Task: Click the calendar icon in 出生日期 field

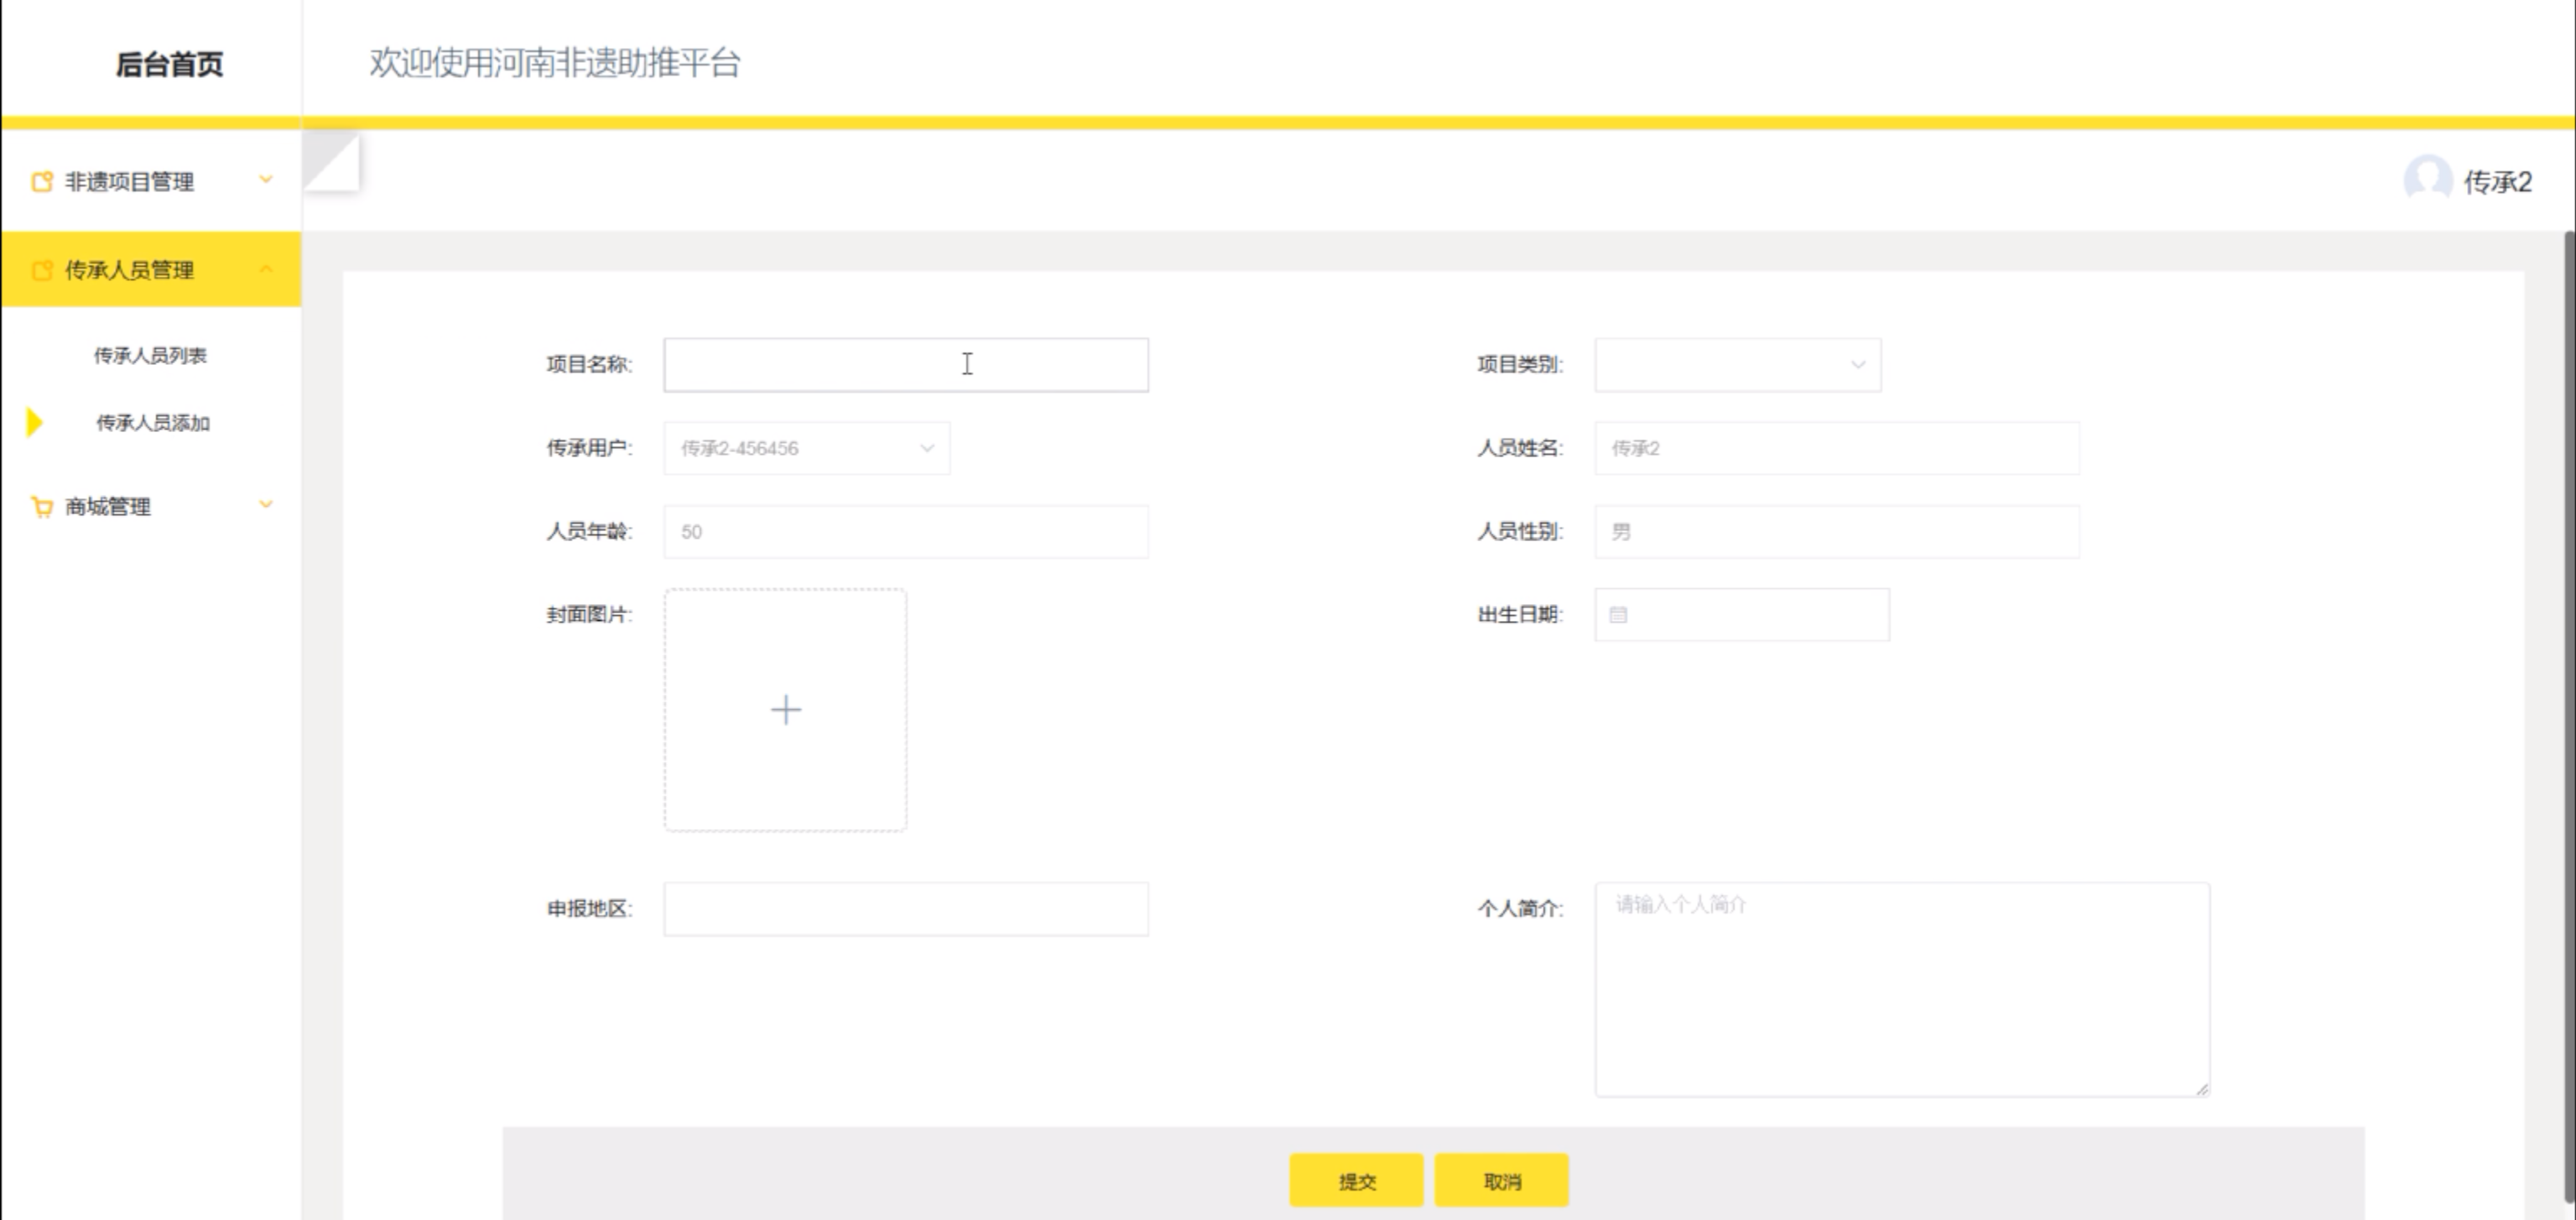Action: 1618,615
